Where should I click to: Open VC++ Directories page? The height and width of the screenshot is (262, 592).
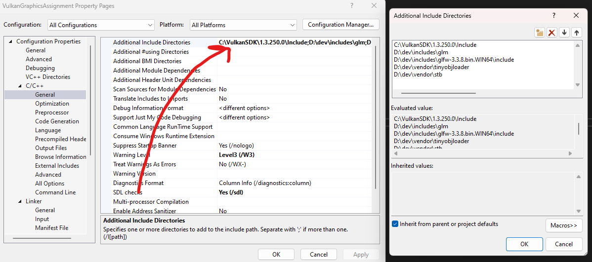48,77
